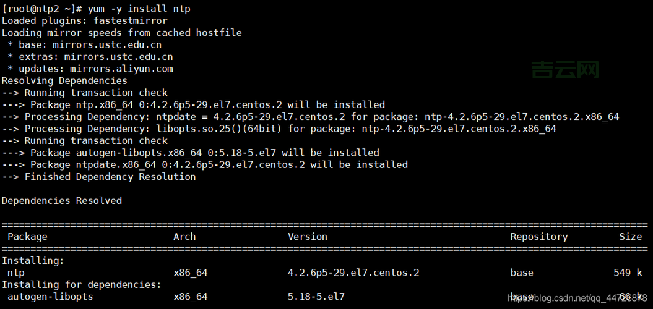The height and width of the screenshot is (309, 653).
Task: Click the [root@ntp2 ~]# shell prompt
Action: pos(41,9)
